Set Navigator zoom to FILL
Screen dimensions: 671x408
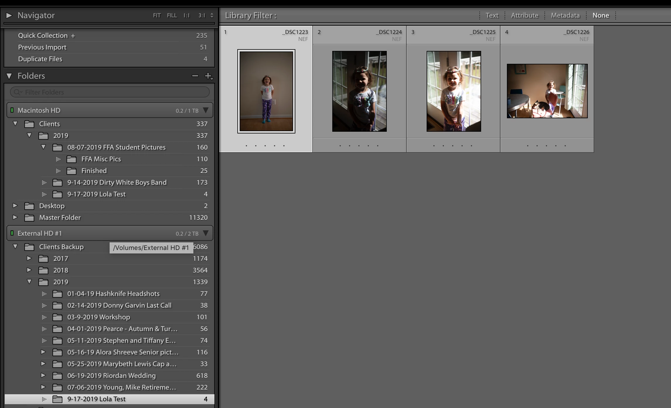click(172, 16)
